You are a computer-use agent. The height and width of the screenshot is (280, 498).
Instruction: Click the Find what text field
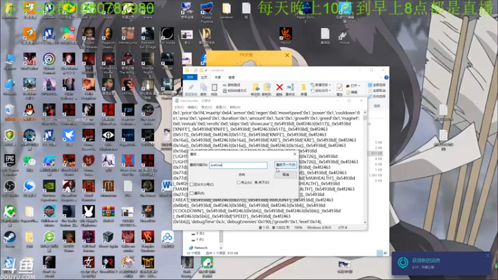pos(238,166)
